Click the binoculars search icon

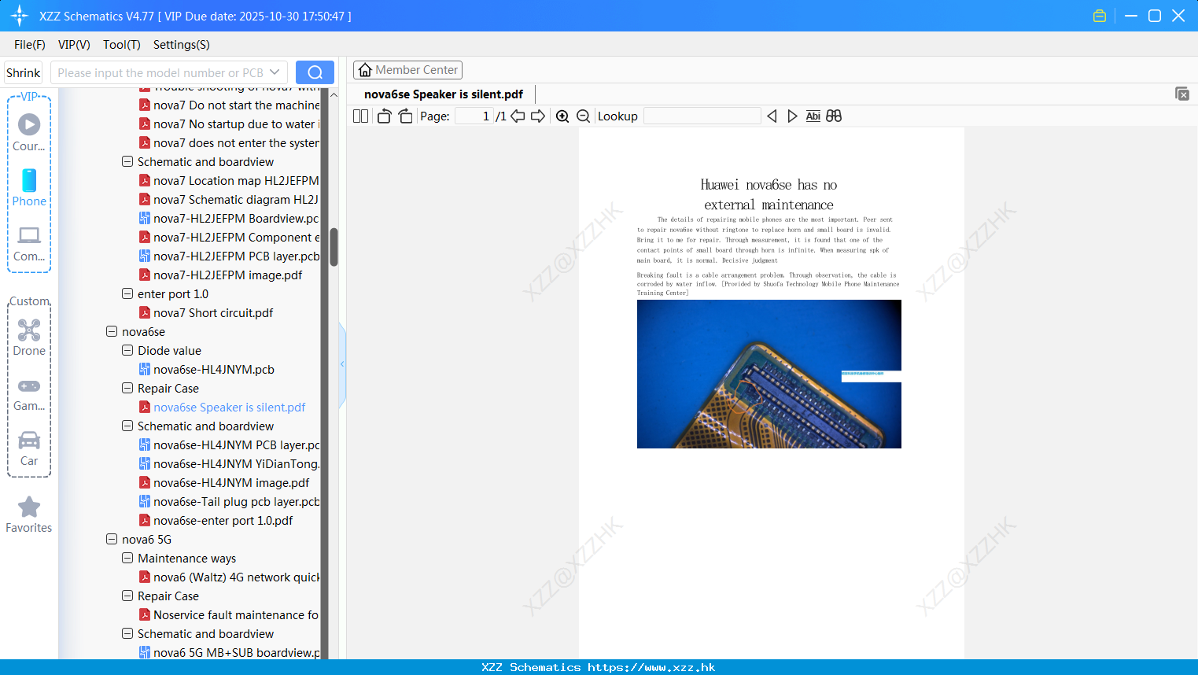click(834, 116)
